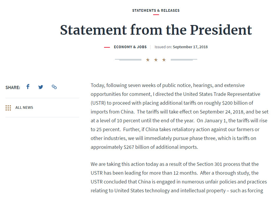Click the middle star in the divider
The image size is (276, 197).
coord(156,60)
